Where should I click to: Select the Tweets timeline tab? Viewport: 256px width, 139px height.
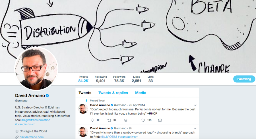[x=85, y=93]
